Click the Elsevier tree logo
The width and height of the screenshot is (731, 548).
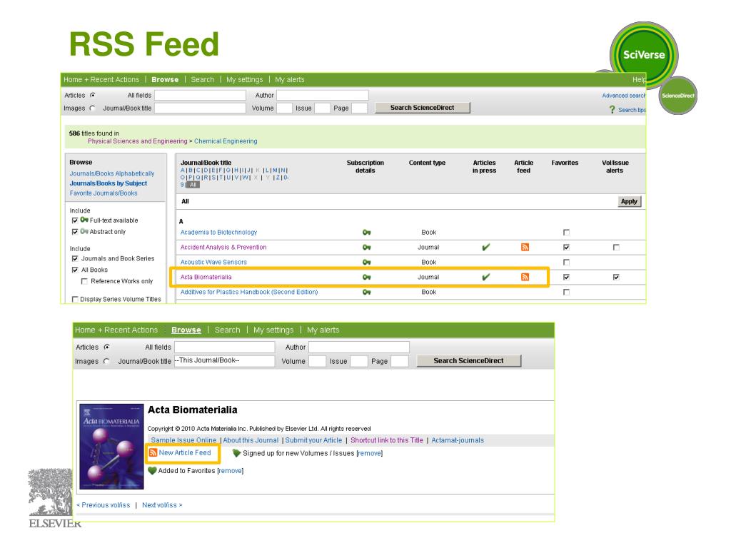51,492
